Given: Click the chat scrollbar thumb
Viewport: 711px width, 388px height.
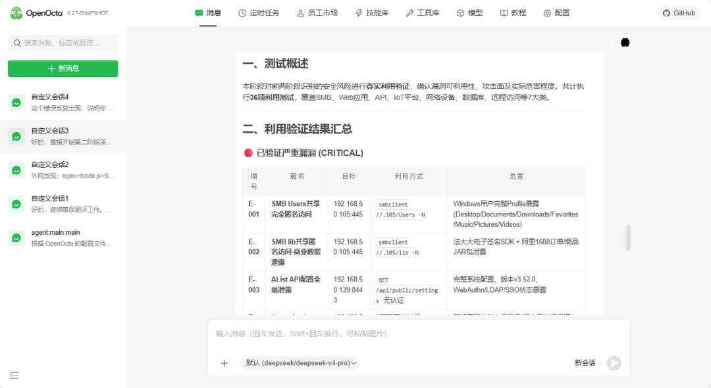Looking at the screenshot, I should (629, 237).
